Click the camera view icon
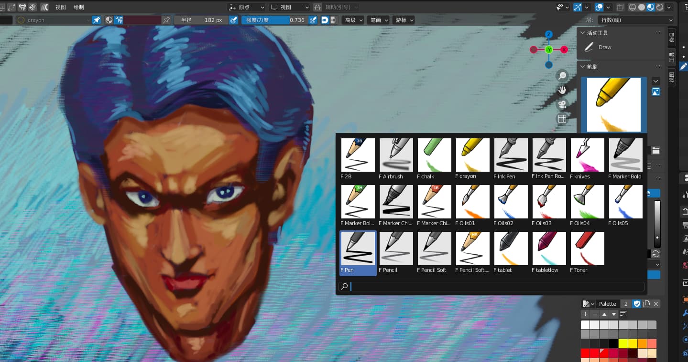Screen dimensions: 688x362 click(562, 104)
